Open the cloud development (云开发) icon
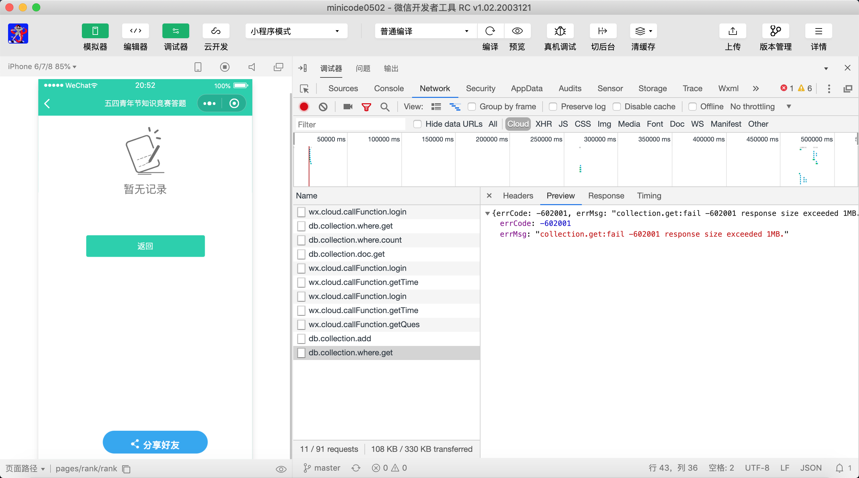Image resolution: width=859 pixels, height=478 pixels. pyautogui.click(x=216, y=31)
